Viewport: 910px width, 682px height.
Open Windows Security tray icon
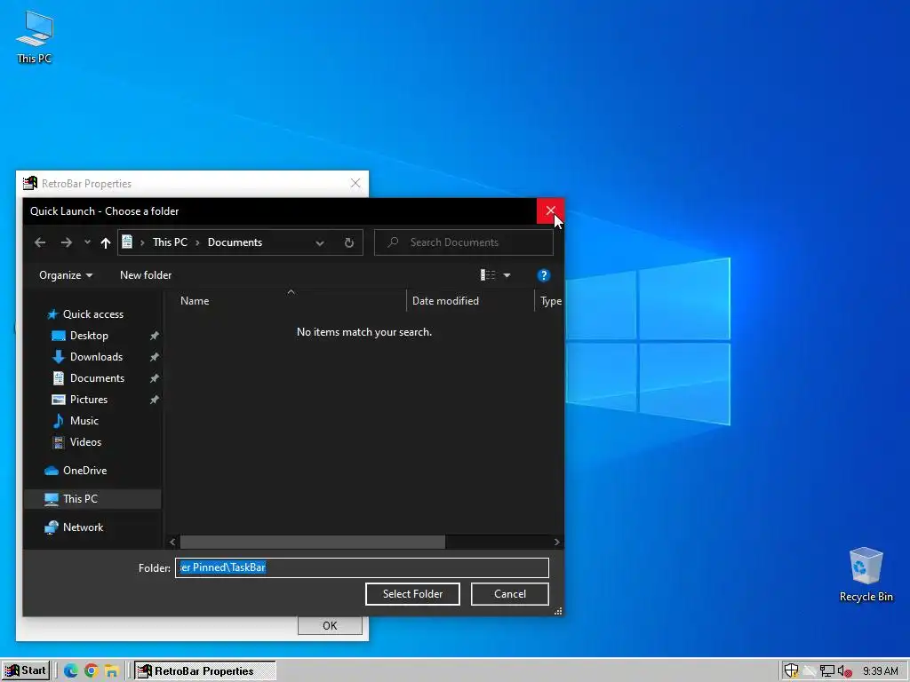[x=791, y=671]
